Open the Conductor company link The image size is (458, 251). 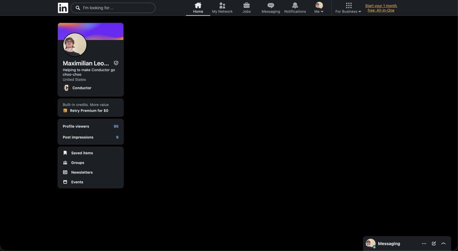(82, 88)
